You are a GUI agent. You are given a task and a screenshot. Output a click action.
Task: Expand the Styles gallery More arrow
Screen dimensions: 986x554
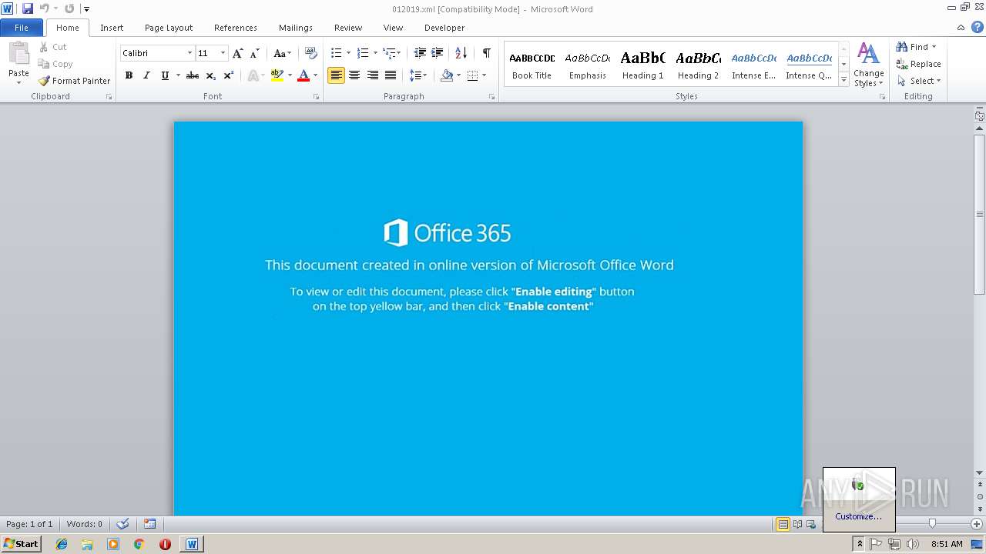pos(843,80)
